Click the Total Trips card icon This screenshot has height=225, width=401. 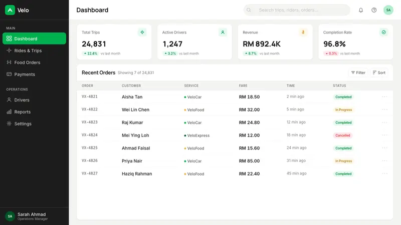tap(142, 32)
